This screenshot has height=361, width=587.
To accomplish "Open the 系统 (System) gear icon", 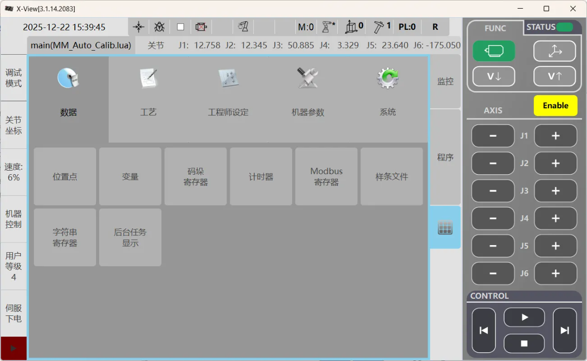I will (388, 78).
